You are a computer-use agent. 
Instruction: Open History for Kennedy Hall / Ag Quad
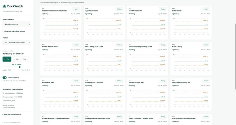click(119, 81)
